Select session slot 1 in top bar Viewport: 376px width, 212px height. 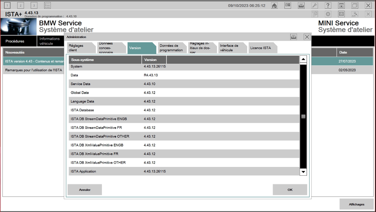tap(7, 6)
